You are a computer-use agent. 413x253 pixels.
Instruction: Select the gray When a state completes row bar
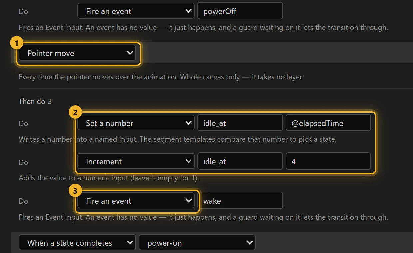pos(212,242)
